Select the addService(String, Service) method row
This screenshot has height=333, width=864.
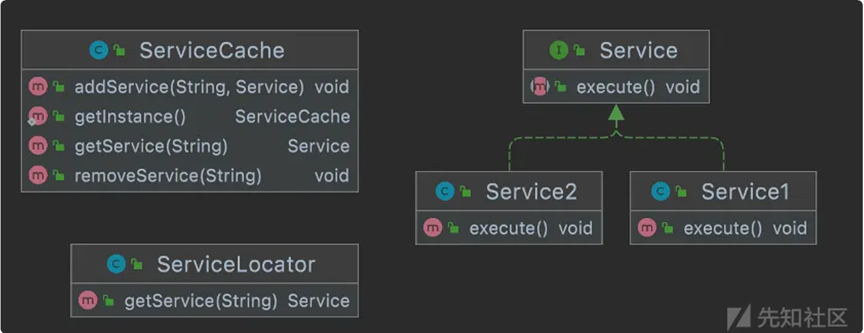tap(189, 87)
